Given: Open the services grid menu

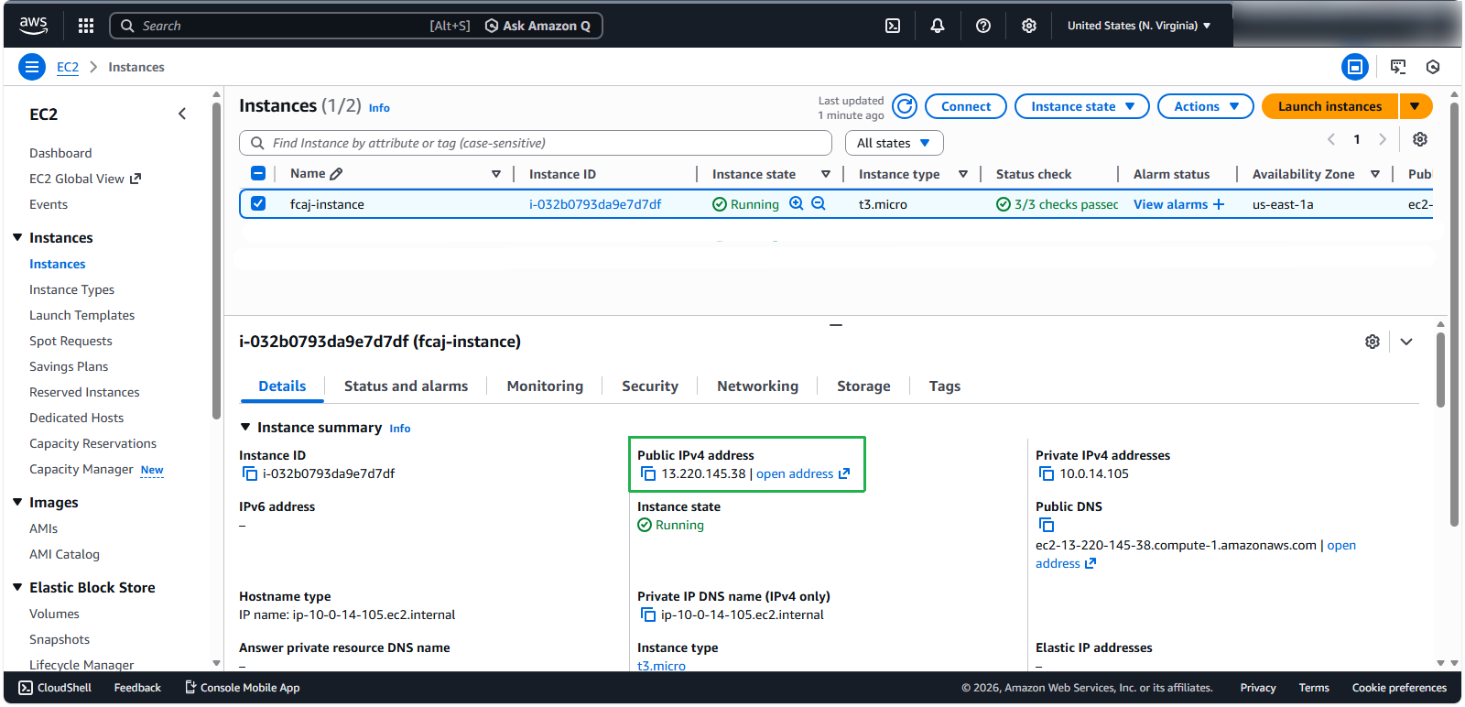Looking at the screenshot, I should tap(86, 26).
